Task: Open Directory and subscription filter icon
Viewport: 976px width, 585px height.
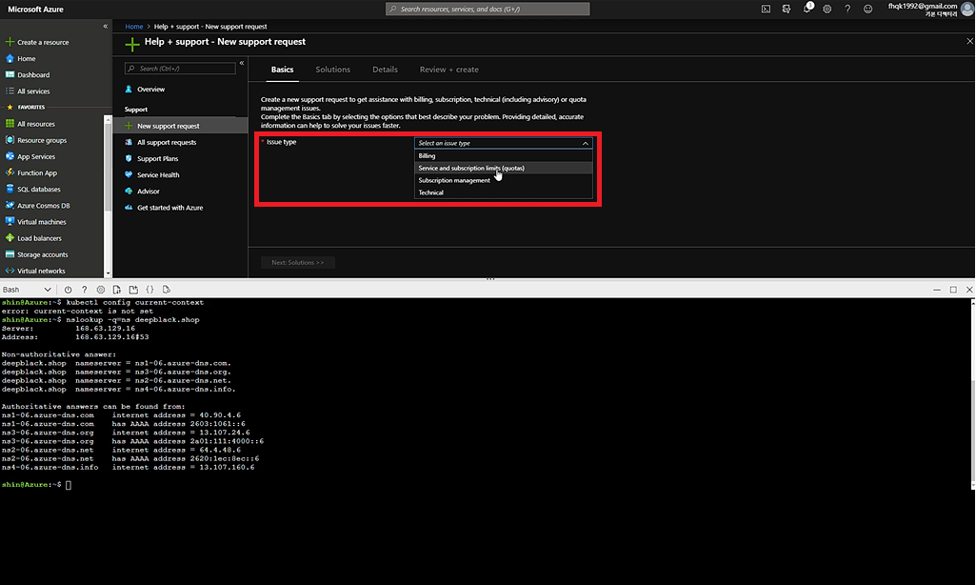Action: coord(787,9)
